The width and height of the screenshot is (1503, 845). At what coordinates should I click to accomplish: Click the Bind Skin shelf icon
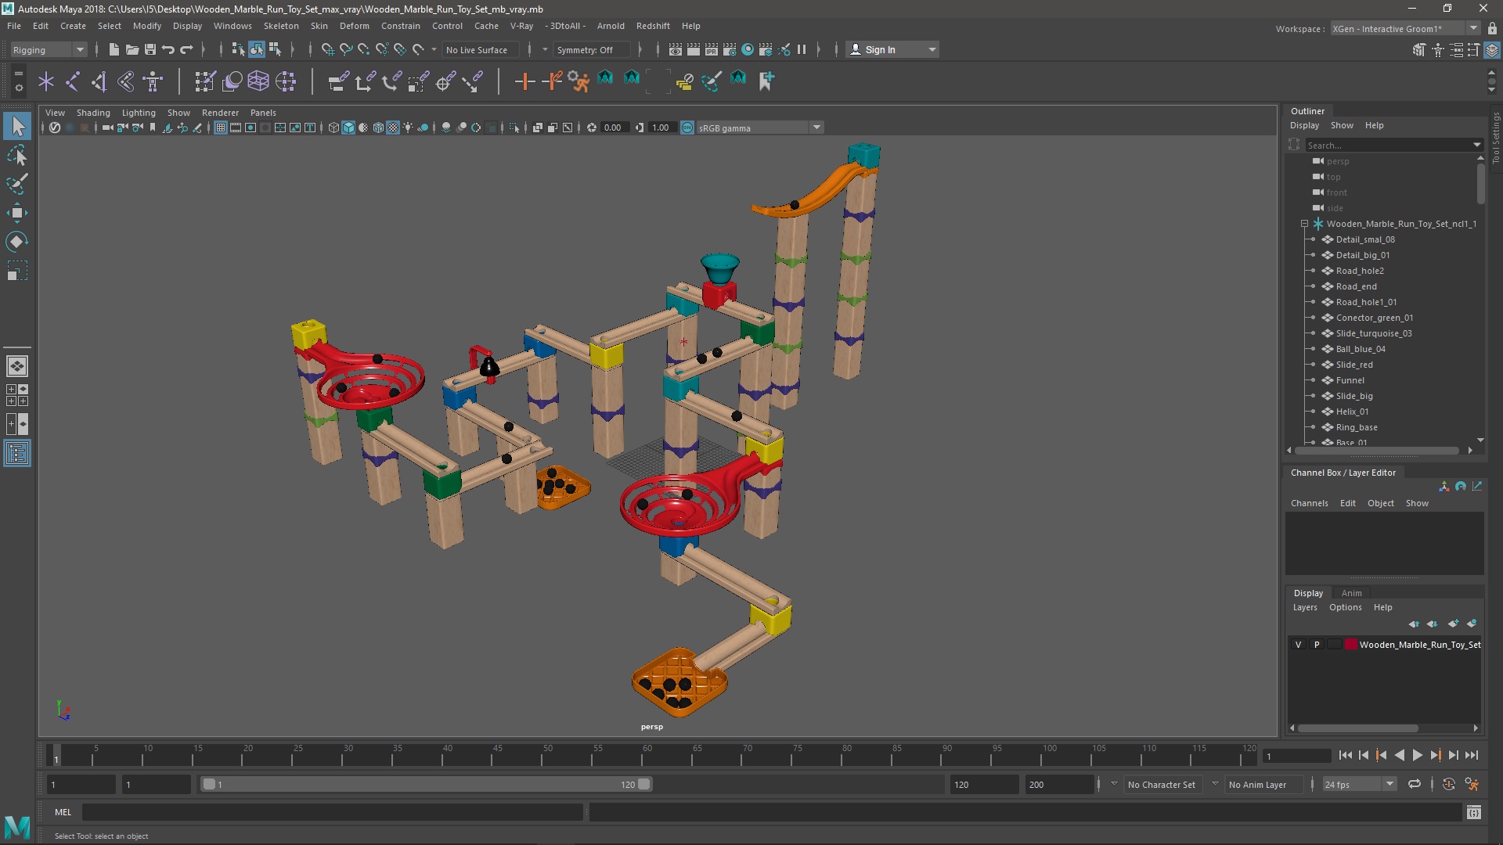click(x=126, y=81)
